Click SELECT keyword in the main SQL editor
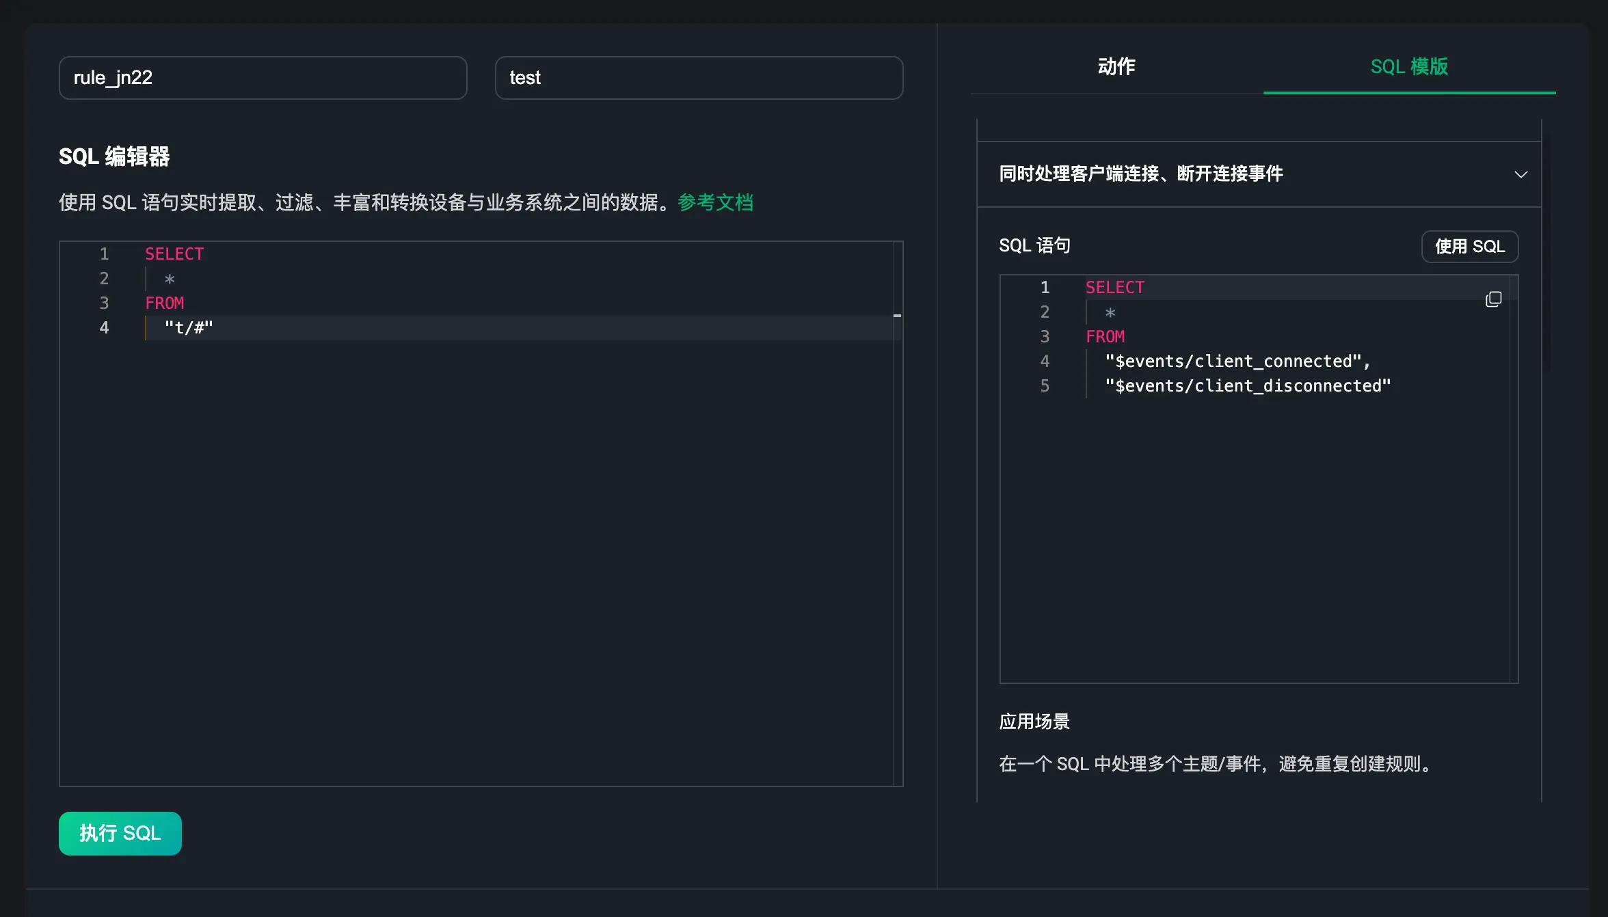Screen dimensions: 1608x917 [x=174, y=254]
